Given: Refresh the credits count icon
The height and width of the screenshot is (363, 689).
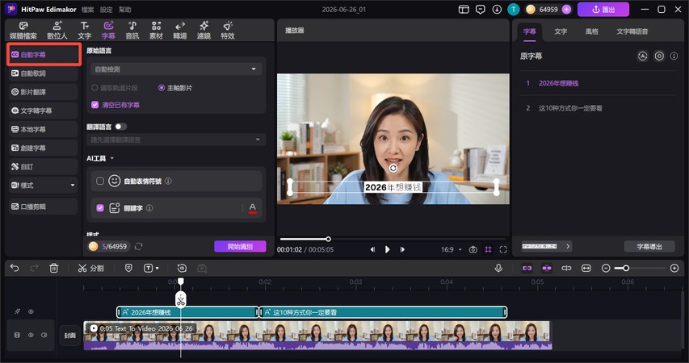Looking at the screenshot, I should 138,246.
